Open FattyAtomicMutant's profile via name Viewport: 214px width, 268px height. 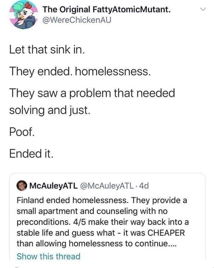coord(107,10)
